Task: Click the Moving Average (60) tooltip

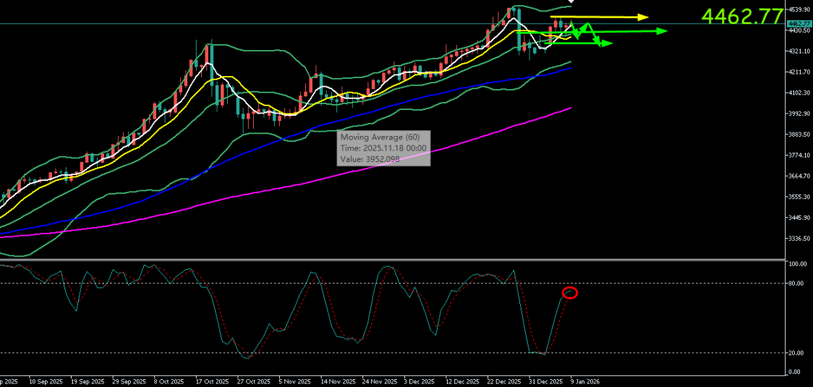Action: 384,148
